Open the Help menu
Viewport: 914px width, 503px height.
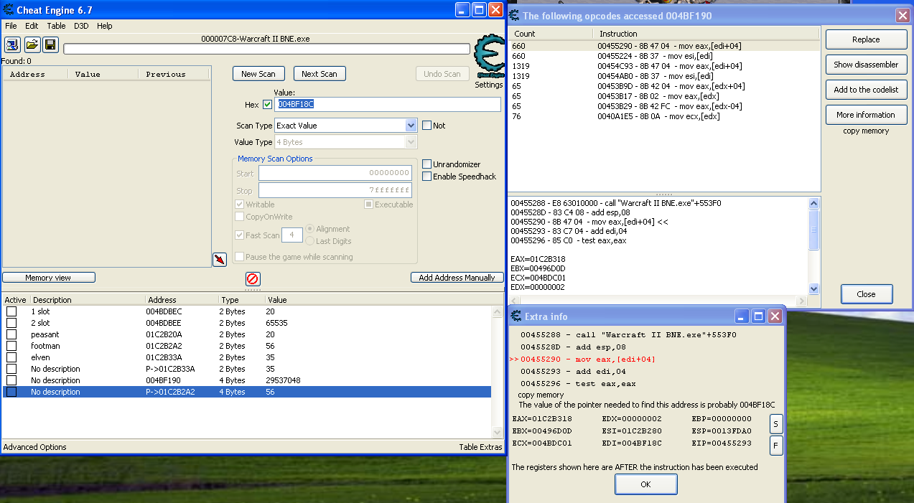click(105, 26)
